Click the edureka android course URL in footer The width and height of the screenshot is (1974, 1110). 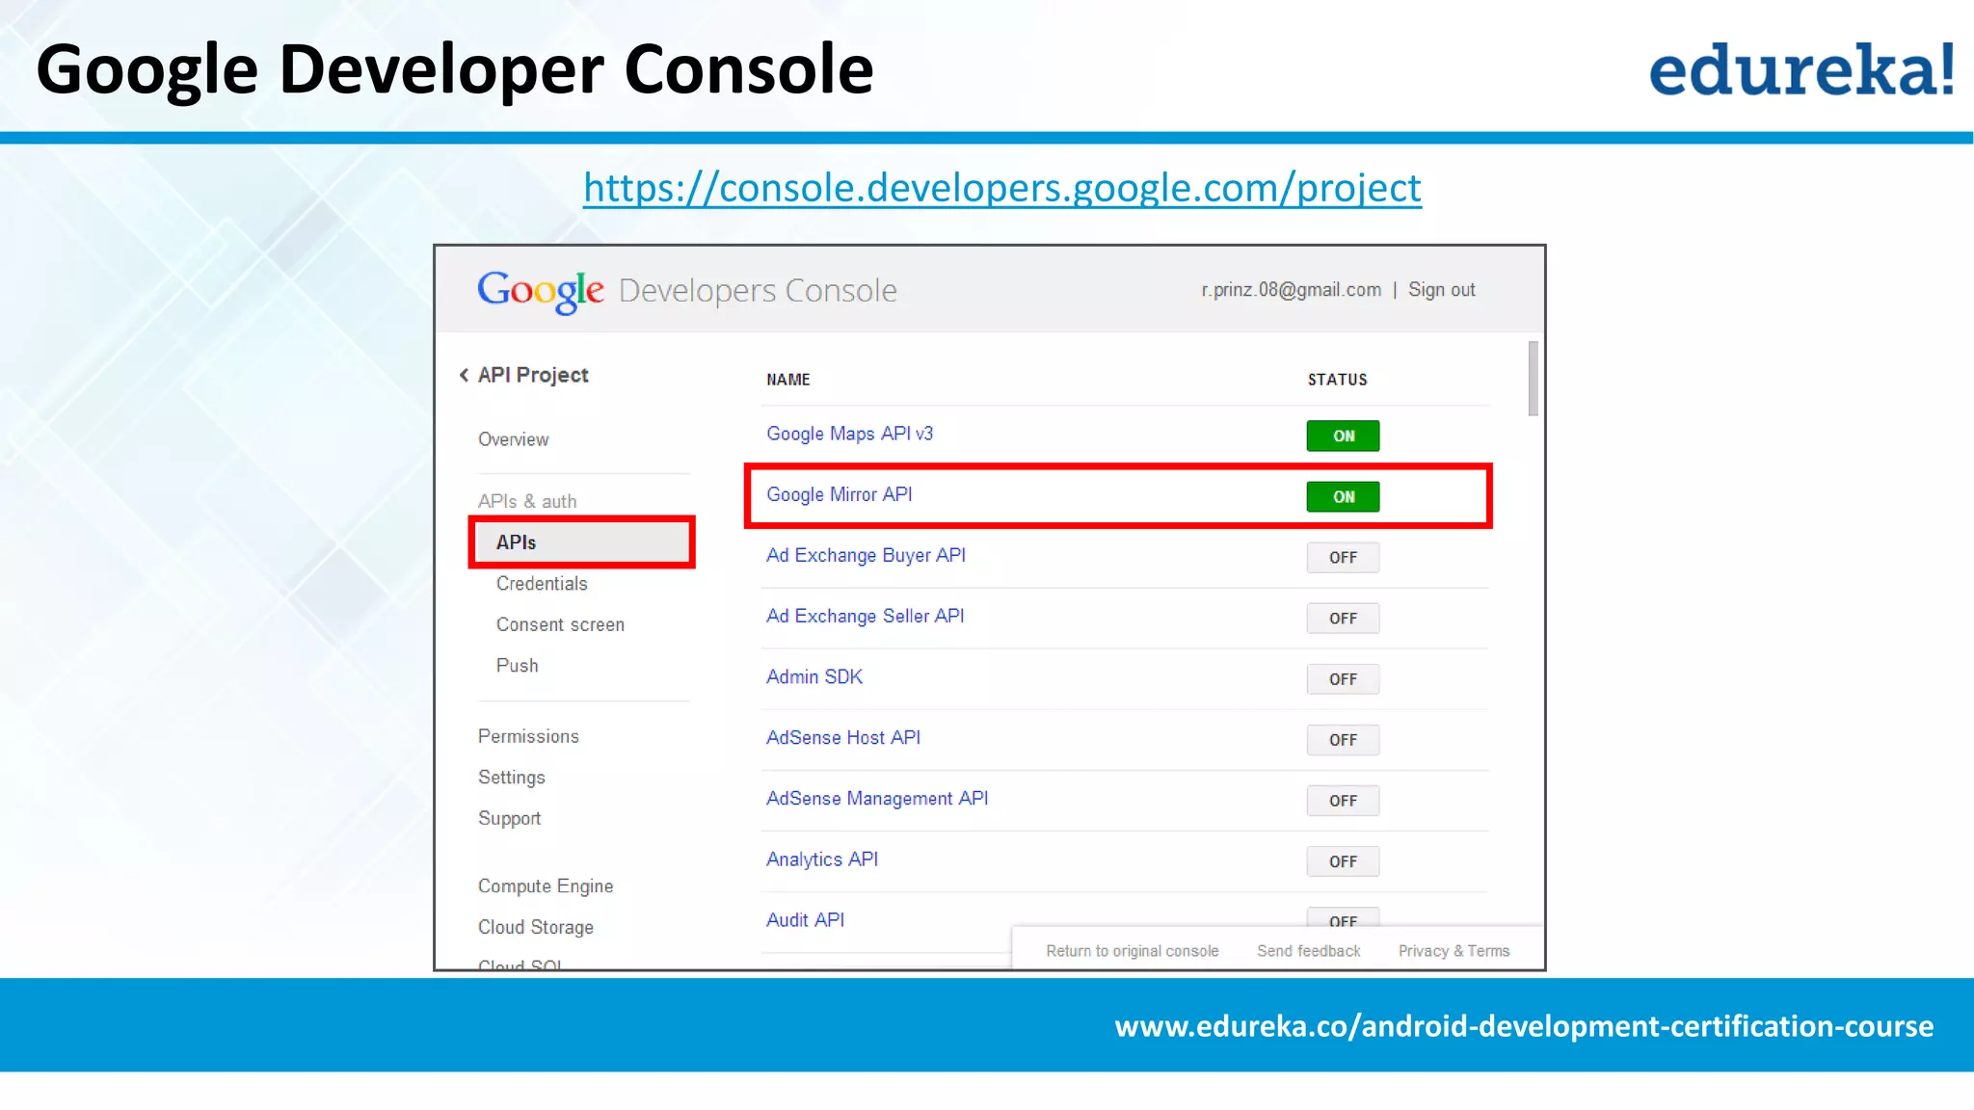point(1524,1025)
